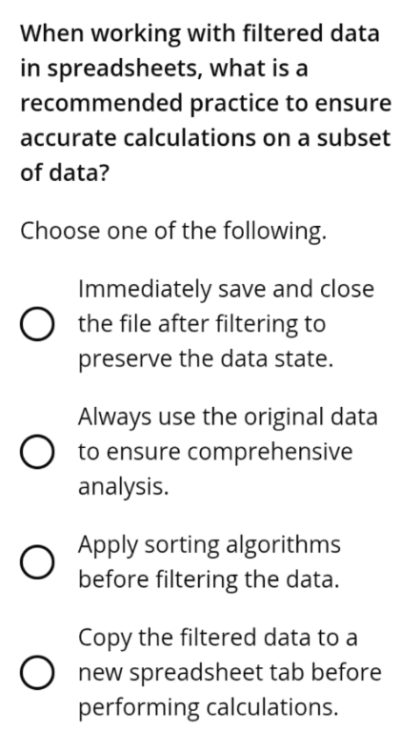Click the 'Immediately save and close' answer text
This screenshot has width=420, height=732.
[x=226, y=289]
